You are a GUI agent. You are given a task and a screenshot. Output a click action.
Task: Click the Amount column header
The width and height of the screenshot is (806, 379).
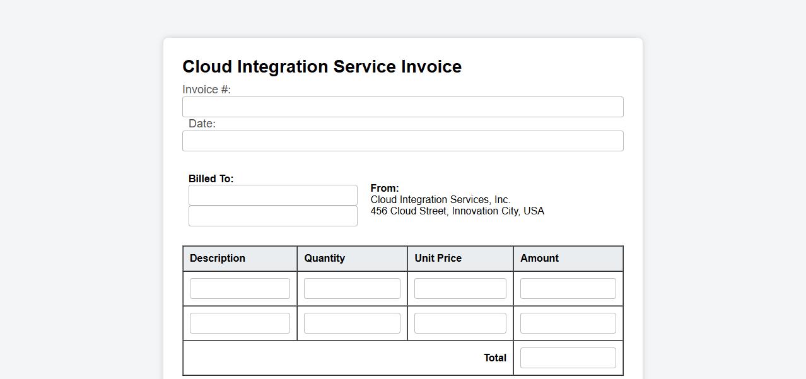(539, 259)
